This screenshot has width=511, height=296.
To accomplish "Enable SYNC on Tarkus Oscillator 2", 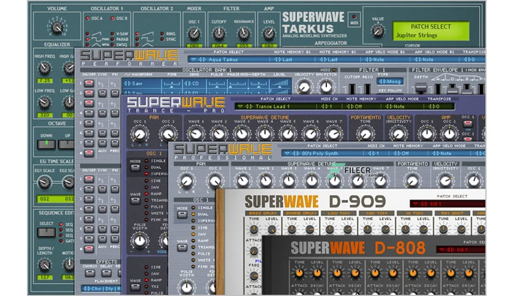I will point(163,39).
